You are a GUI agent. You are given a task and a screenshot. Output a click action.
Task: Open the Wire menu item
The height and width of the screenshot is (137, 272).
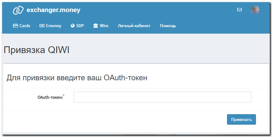click(x=101, y=26)
